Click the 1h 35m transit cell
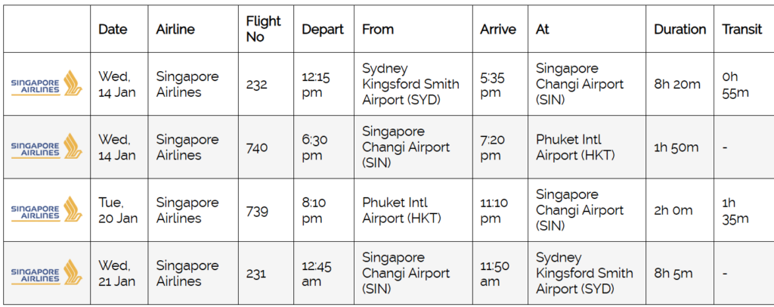 pos(735,210)
